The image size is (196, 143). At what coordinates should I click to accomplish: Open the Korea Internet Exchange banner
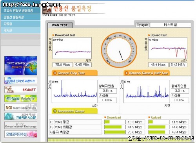click(21, 125)
